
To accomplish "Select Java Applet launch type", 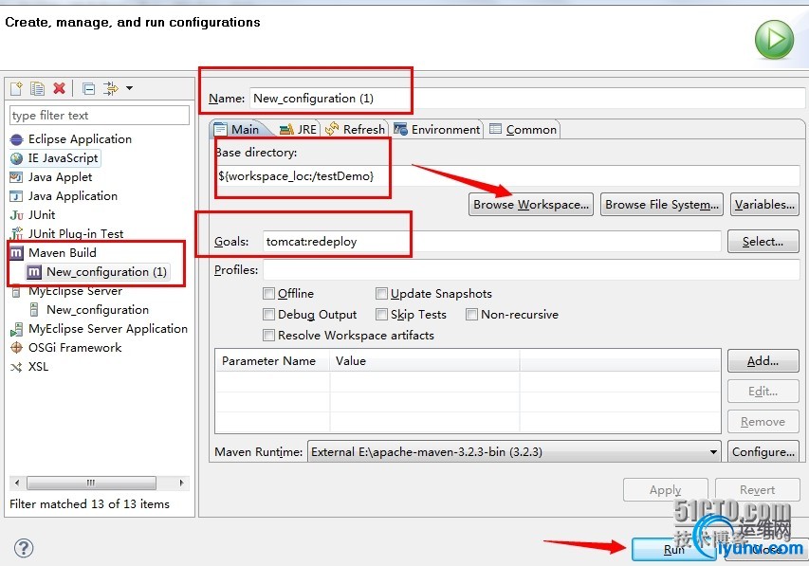I will 60,177.
